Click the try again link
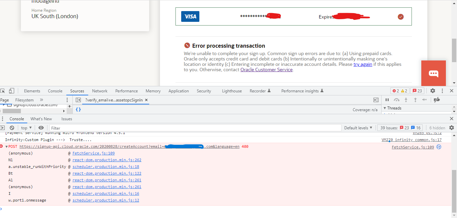Image resolution: width=457 pixels, height=218 pixels. point(363,64)
